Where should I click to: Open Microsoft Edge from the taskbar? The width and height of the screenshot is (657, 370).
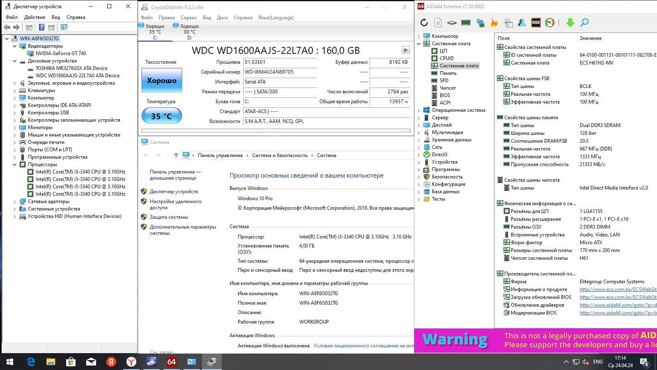(31, 362)
